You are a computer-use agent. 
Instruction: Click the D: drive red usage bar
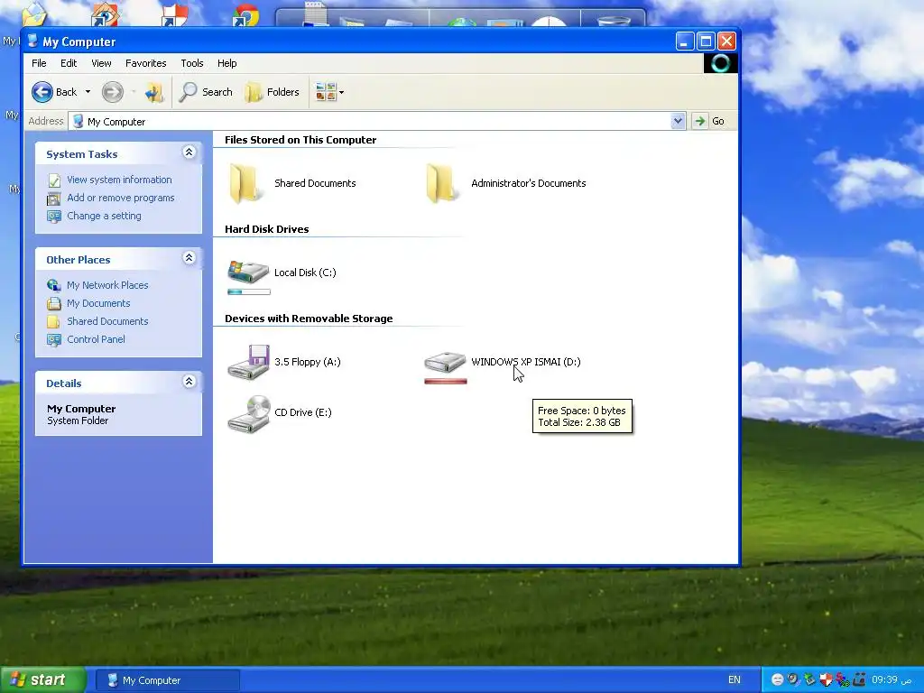446,382
